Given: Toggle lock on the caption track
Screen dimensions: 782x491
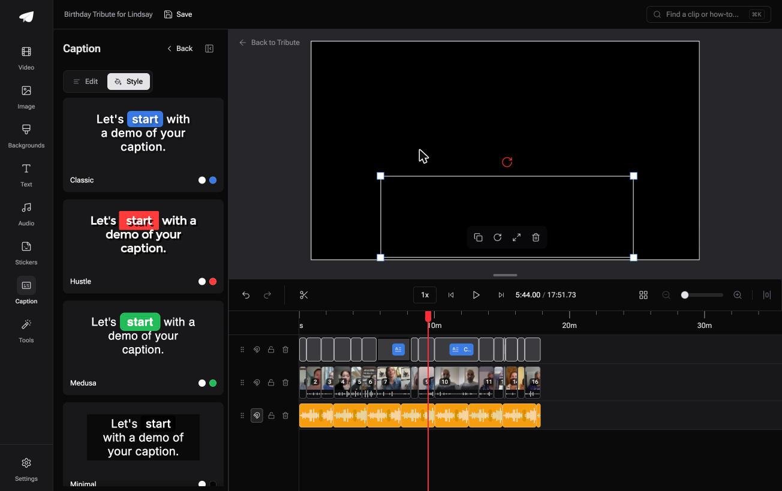Looking at the screenshot, I should tap(271, 350).
